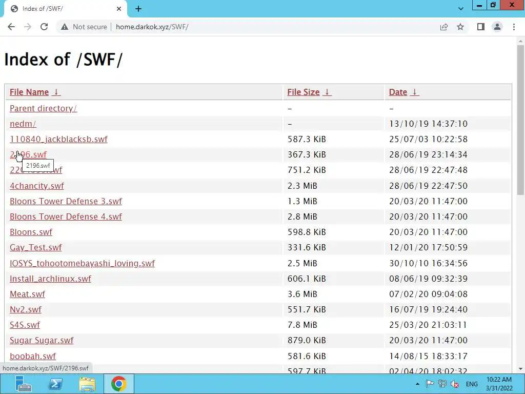Open the Bloons.swf file
Screen dimensions: 525x394
pos(31,232)
